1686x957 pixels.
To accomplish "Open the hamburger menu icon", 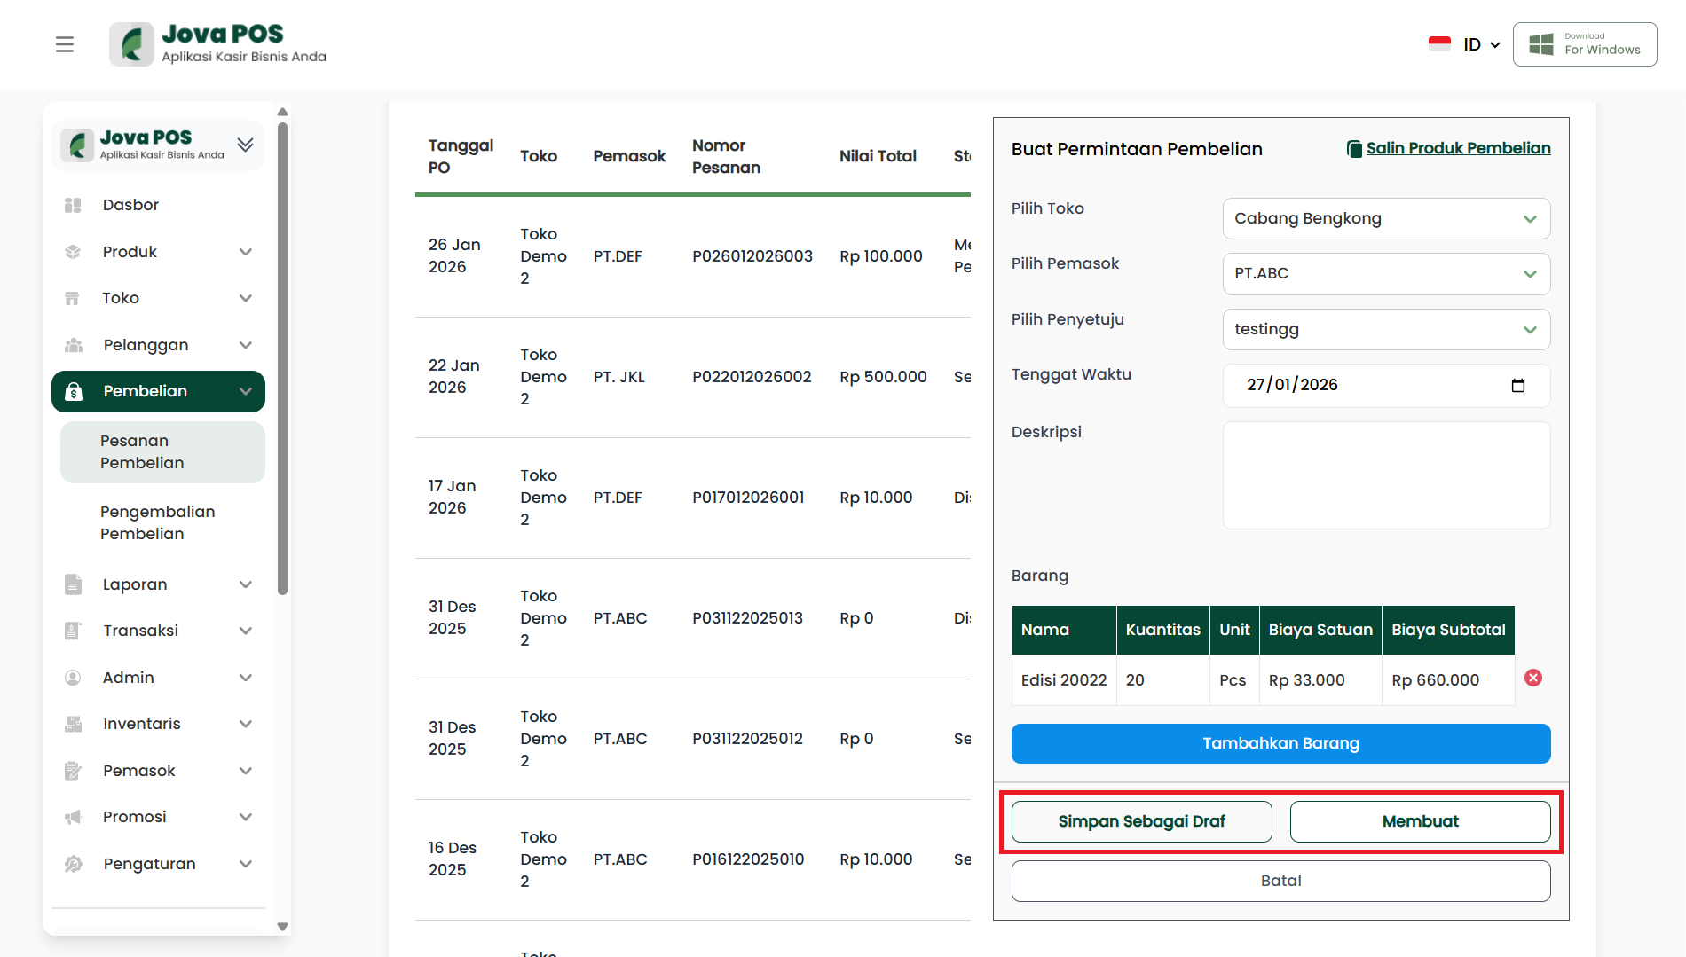I will (65, 44).
